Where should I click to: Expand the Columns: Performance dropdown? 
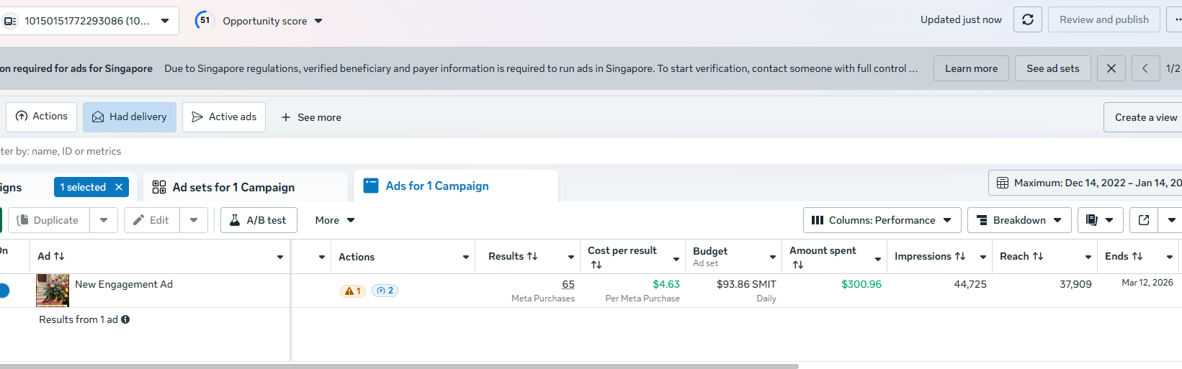882,220
